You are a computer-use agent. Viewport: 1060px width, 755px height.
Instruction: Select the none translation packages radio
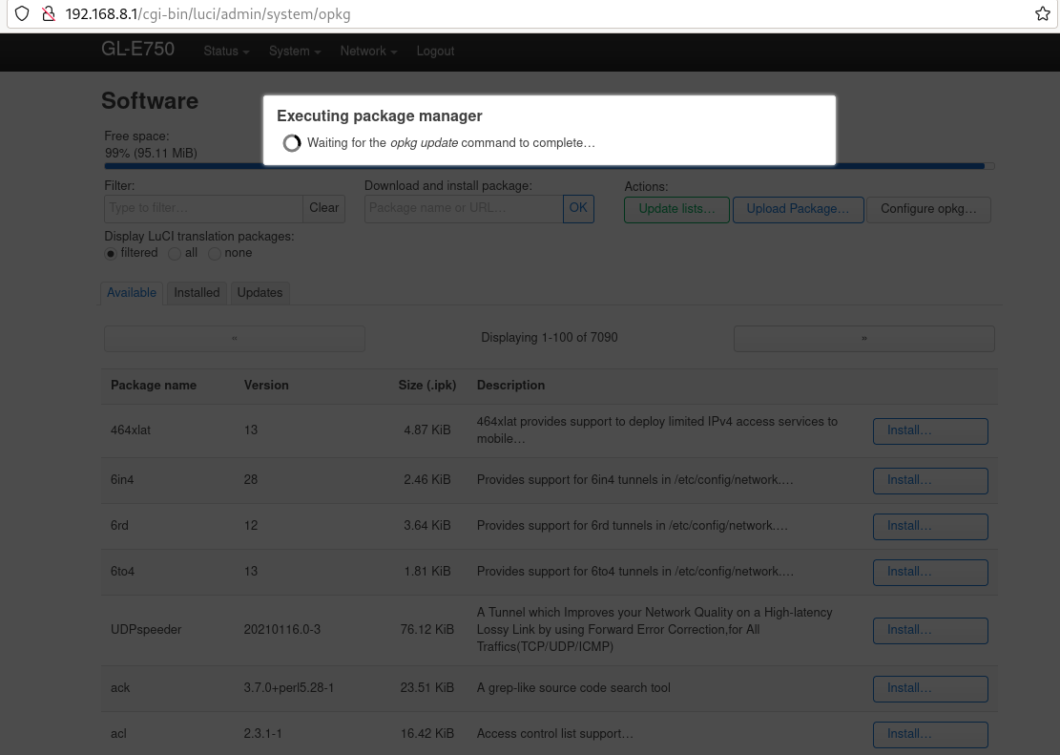point(215,254)
